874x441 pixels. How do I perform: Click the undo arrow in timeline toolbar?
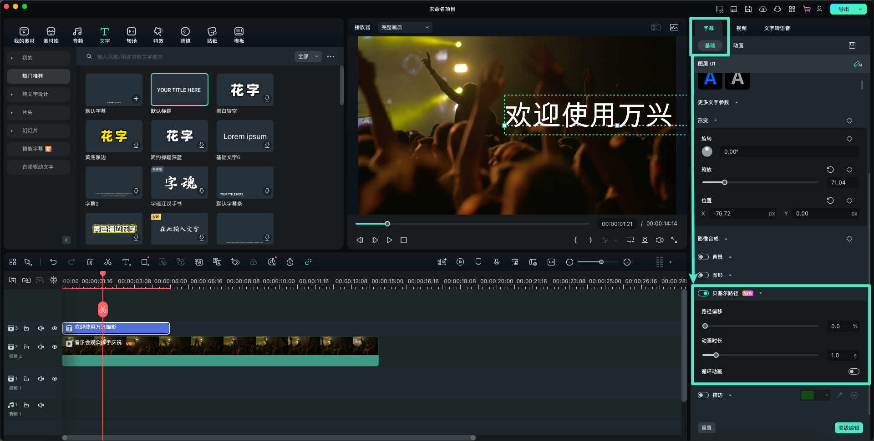(53, 262)
